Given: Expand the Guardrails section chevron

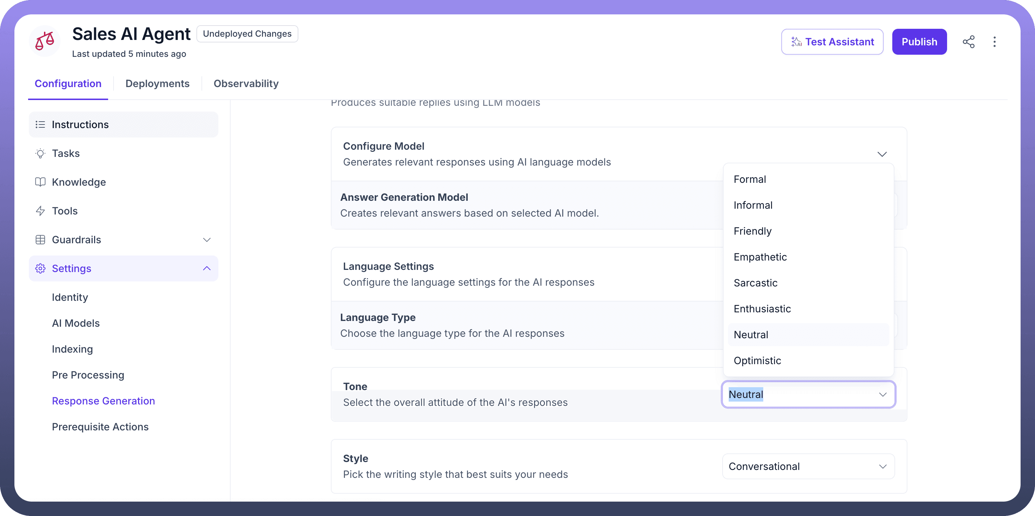Looking at the screenshot, I should coord(206,240).
